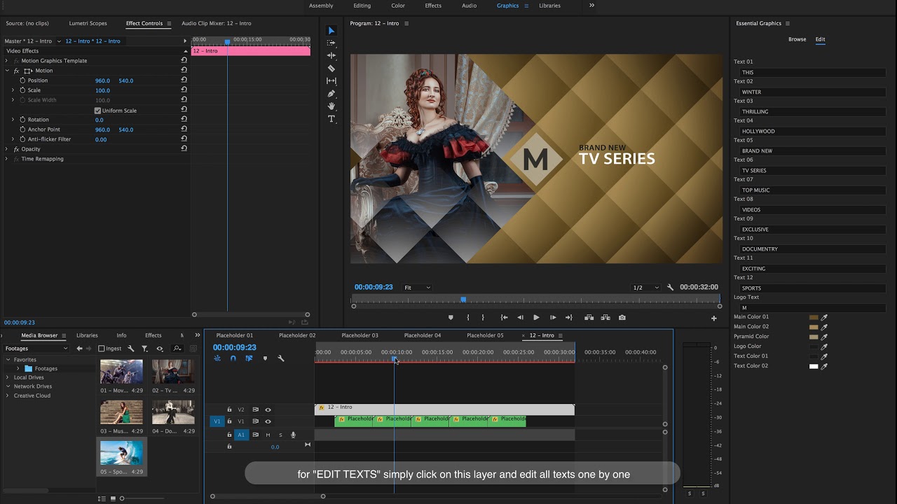897x504 pixels.
Task: Select the Pen tool
Action: pyautogui.click(x=331, y=94)
